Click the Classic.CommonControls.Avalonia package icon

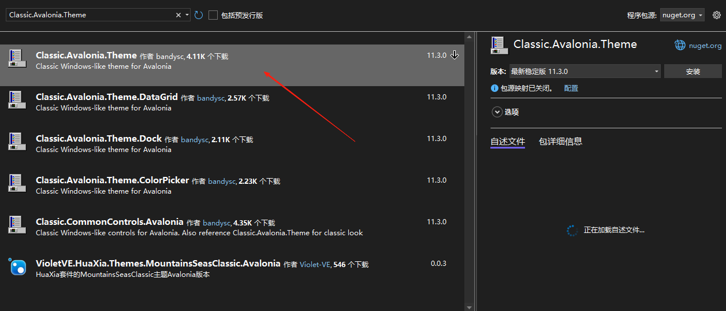(17, 224)
